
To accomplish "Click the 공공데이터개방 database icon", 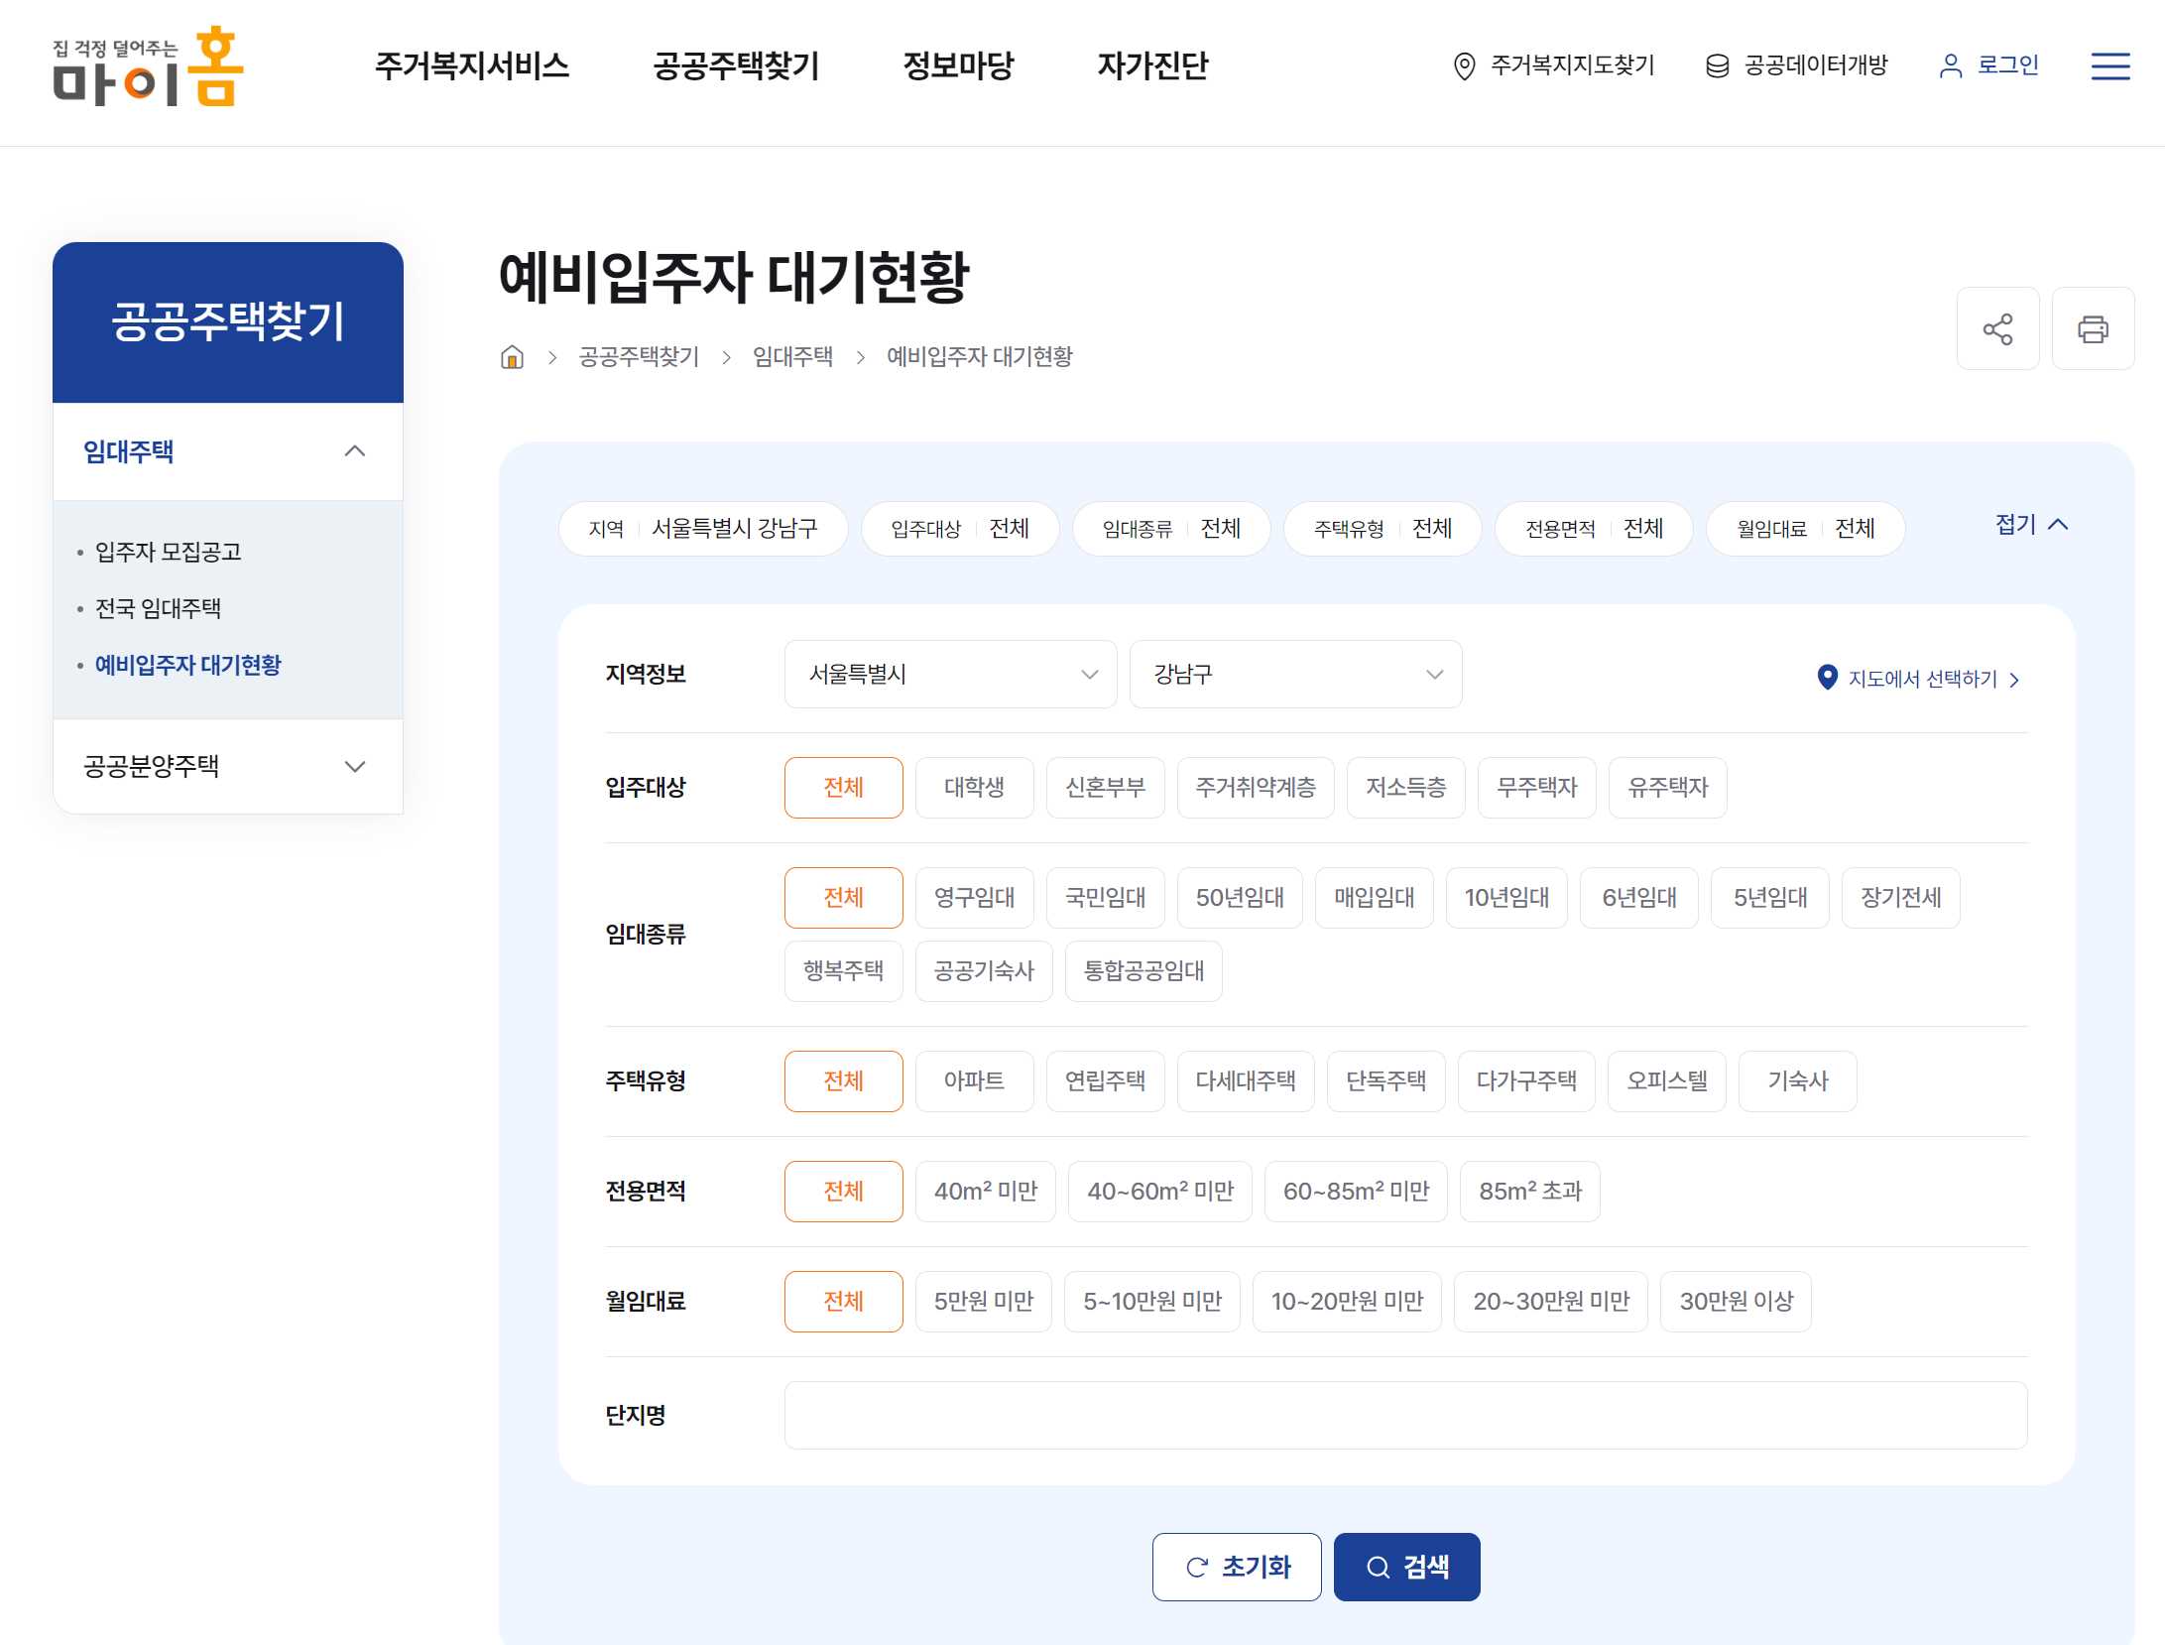I will (x=1717, y=66).
